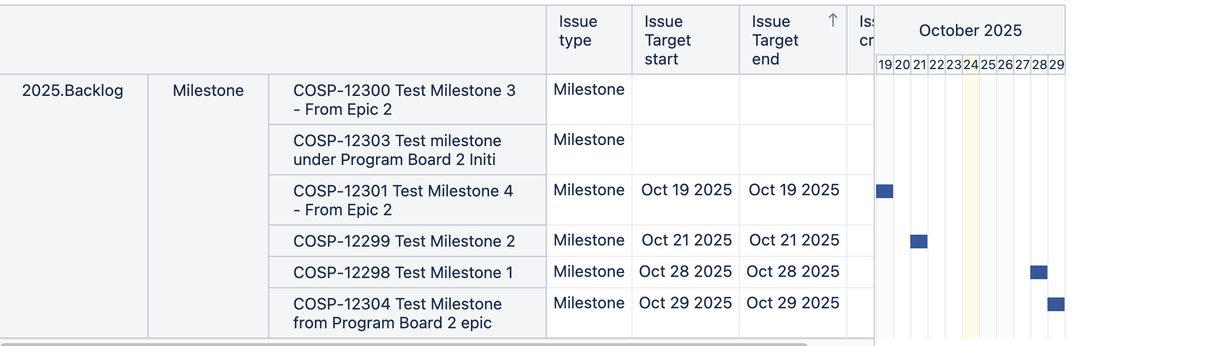Click the Milestone group row header
Image resolution: width=1208 pixels, height=346 pixels.
[208, 90]
